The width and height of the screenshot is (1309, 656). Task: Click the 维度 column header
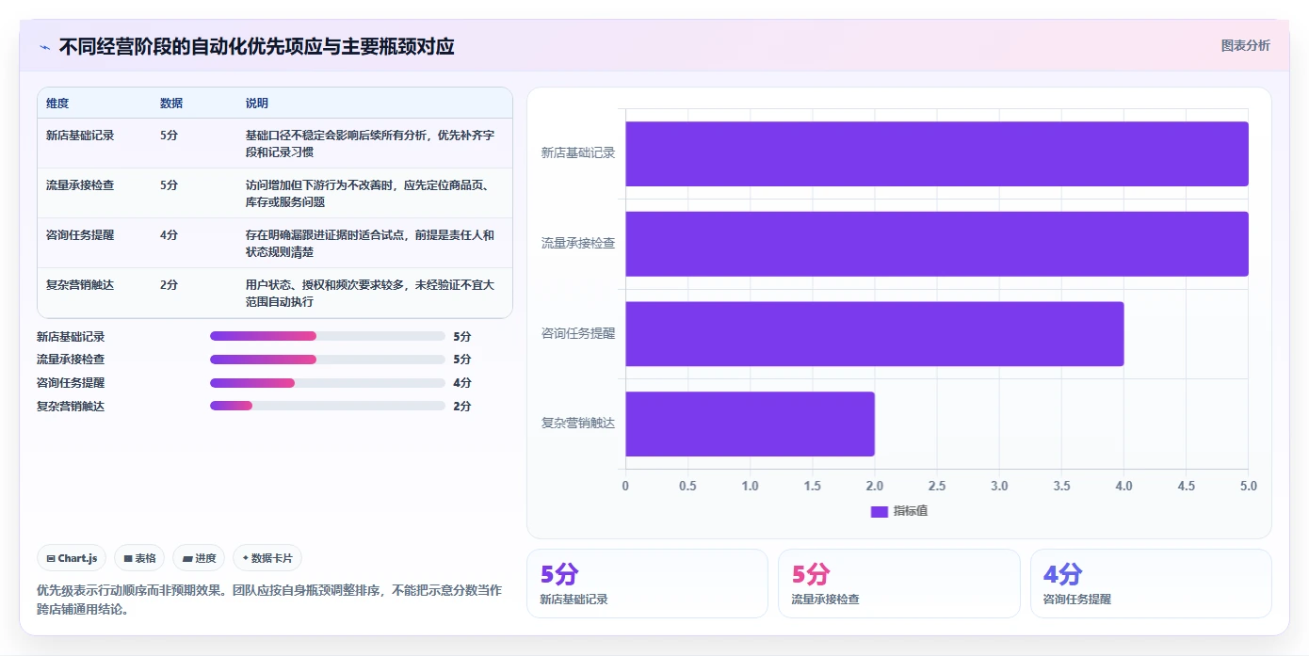tap(57, 103)
